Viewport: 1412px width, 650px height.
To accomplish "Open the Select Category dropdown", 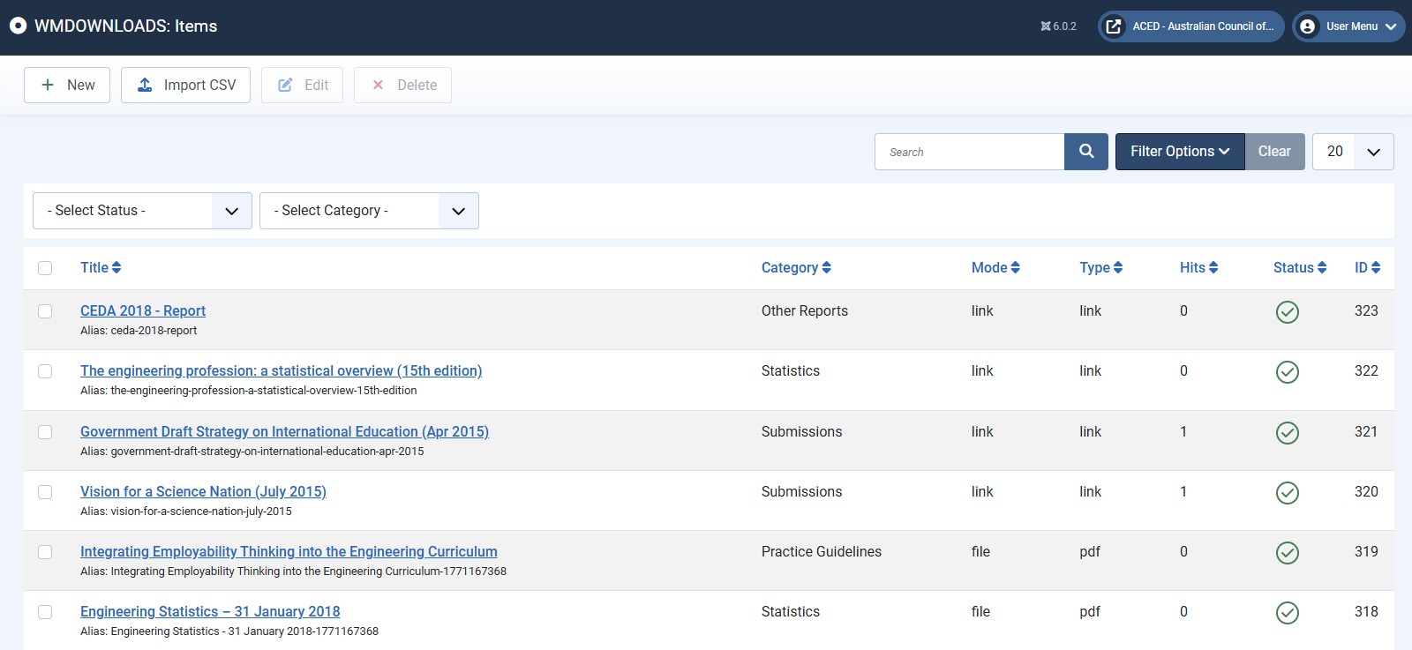I will (x=369, y=211).
